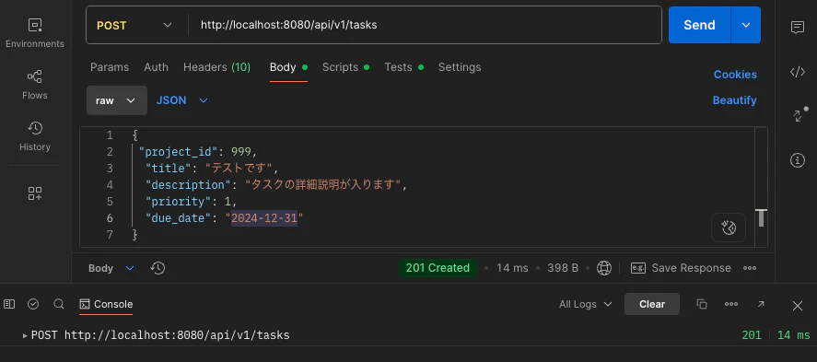Viewport: 817px width, 362px height.
Task: Click the title value テストです
Action: point(239,169)
